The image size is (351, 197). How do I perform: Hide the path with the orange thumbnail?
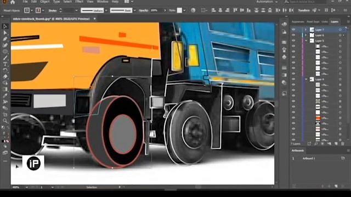coord(293,118)
